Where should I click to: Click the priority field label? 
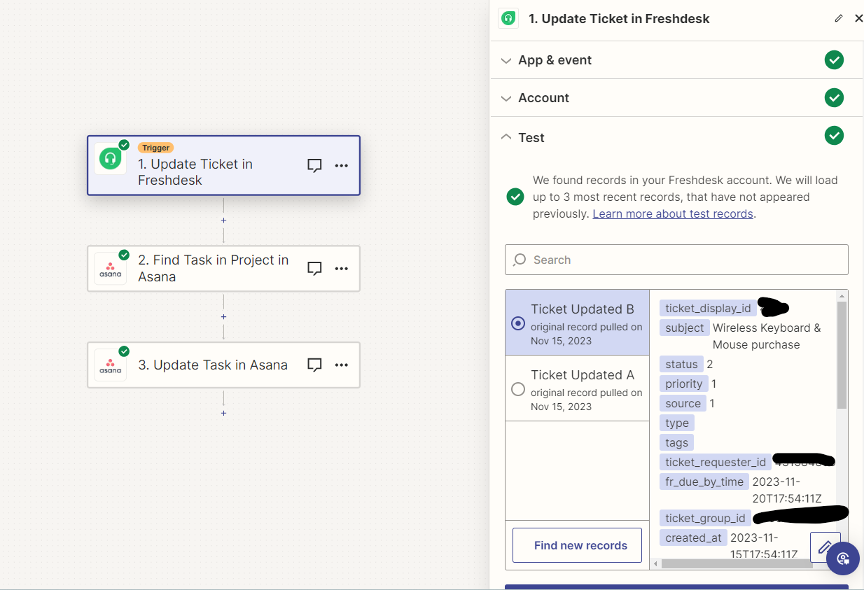(683, 384)
